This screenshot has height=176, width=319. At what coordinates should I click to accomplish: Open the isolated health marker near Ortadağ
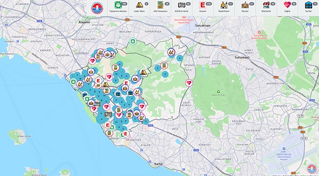click(189, 83)
